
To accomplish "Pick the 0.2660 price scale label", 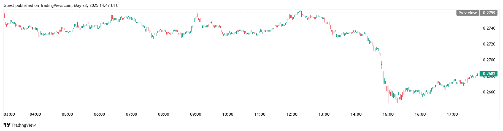I will pos(489,92).
